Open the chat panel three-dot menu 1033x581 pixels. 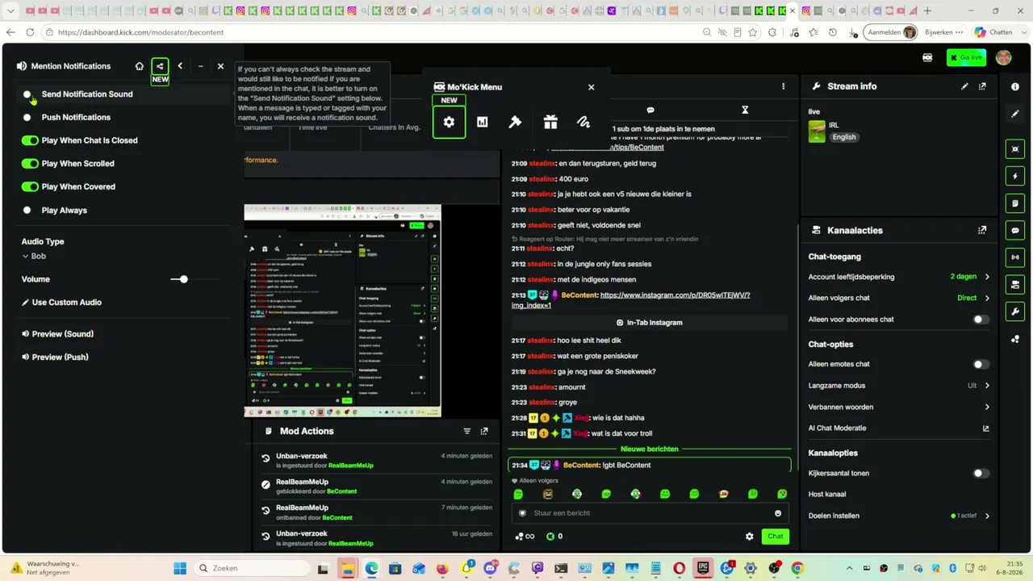click(783, 86)
